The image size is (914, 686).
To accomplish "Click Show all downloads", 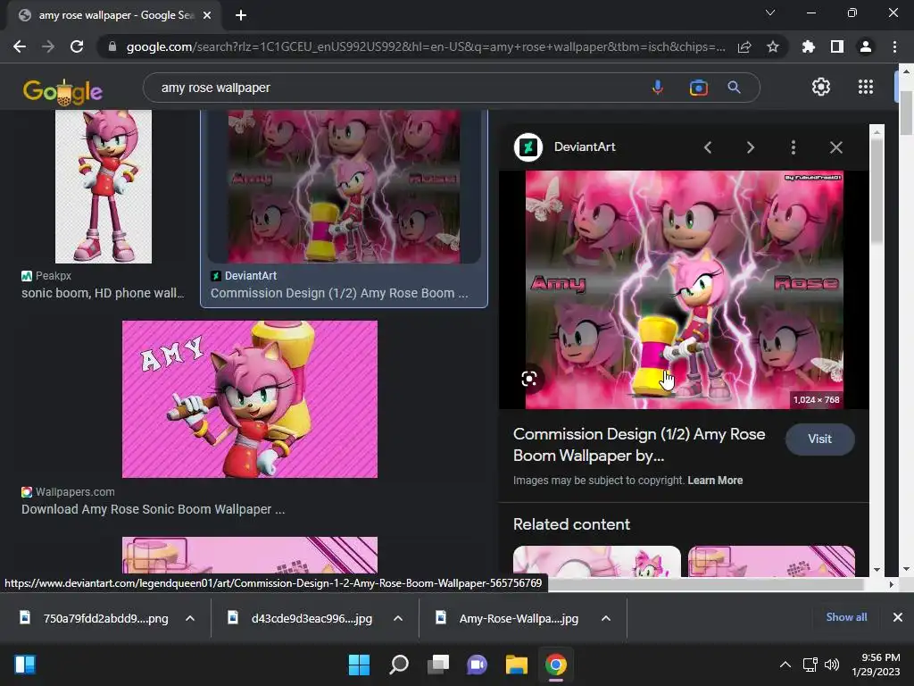I will tap(846, 617).
